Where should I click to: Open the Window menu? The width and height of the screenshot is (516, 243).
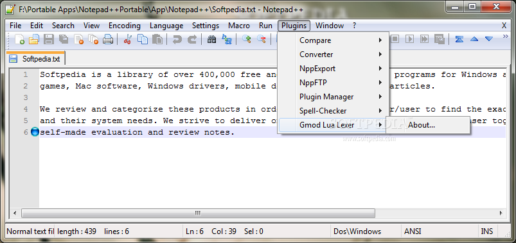coord(330,26)
